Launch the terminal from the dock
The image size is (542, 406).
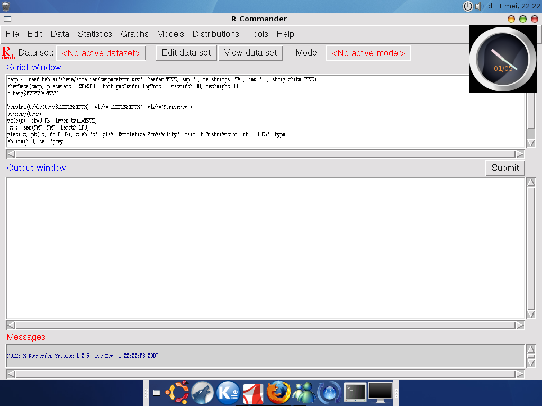point(355,393)
